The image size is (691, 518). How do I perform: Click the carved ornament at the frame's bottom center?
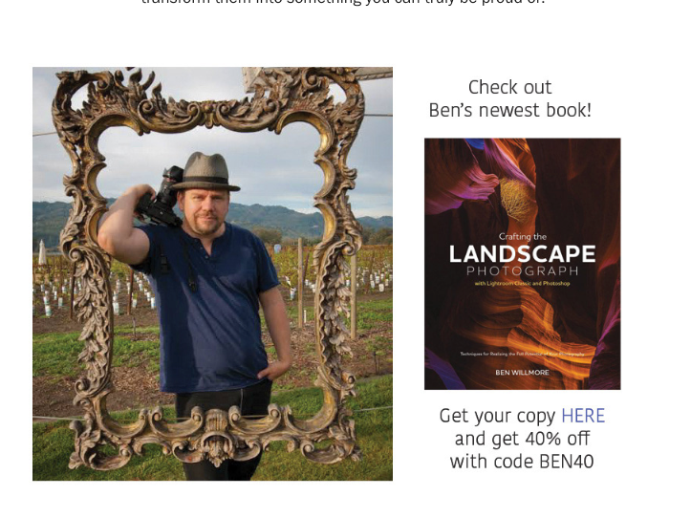(x=216, y=437)
